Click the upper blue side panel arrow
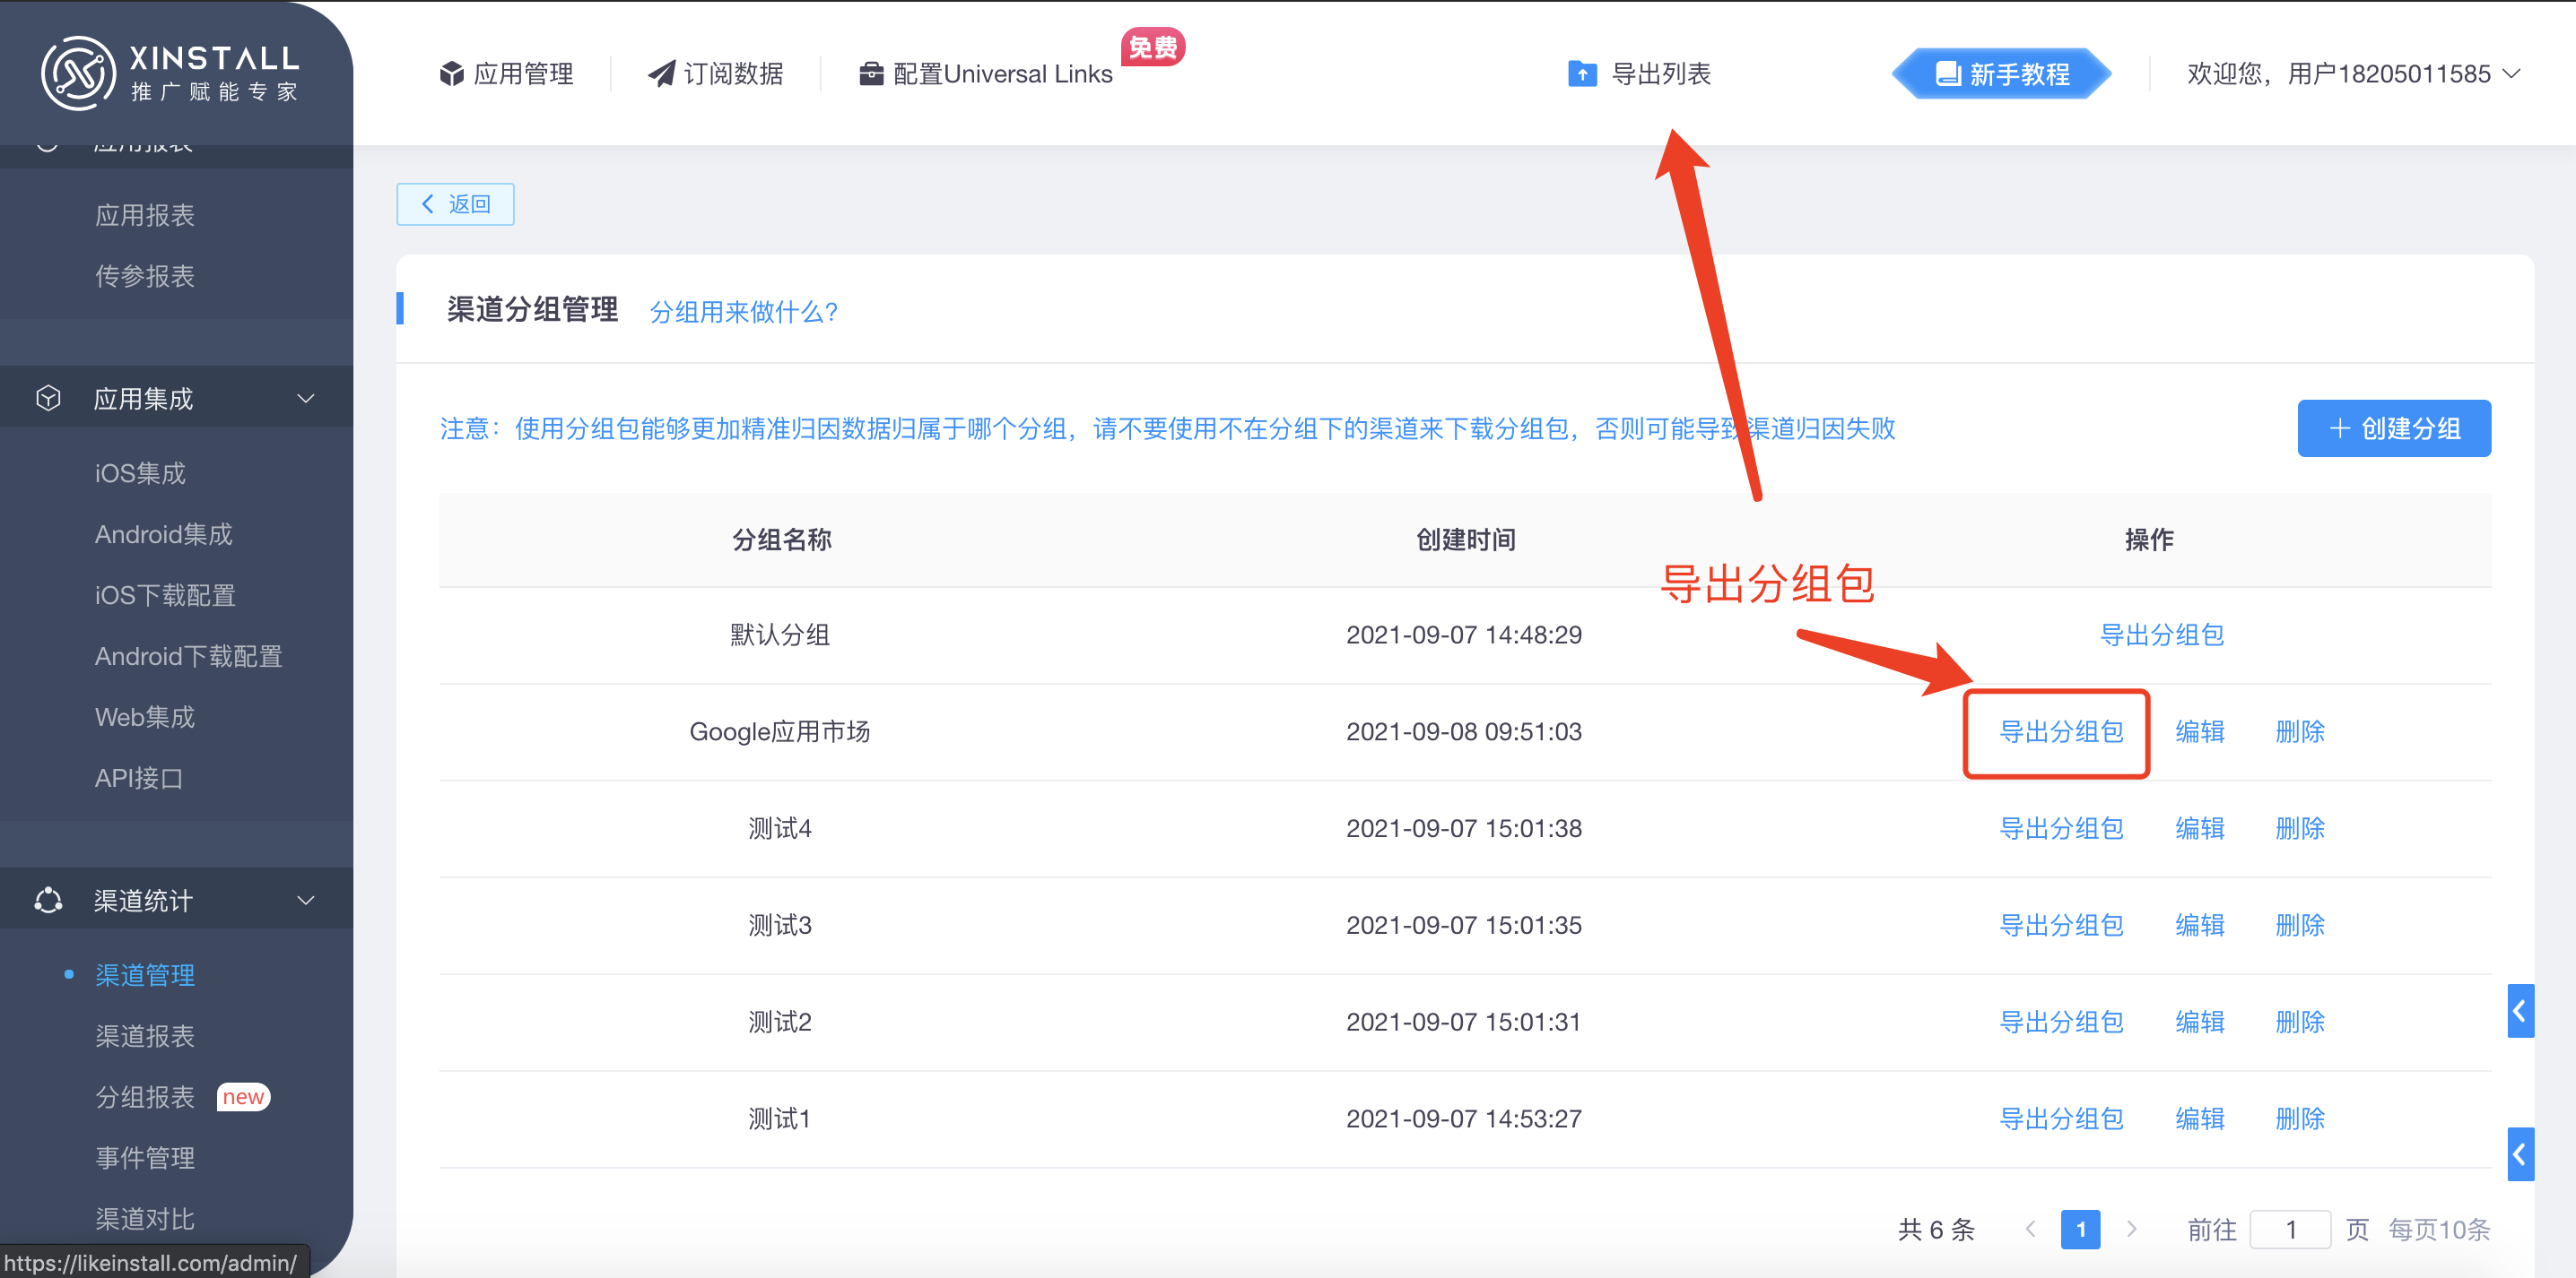2576x1278 pixels. [x=2520, y=1011]
